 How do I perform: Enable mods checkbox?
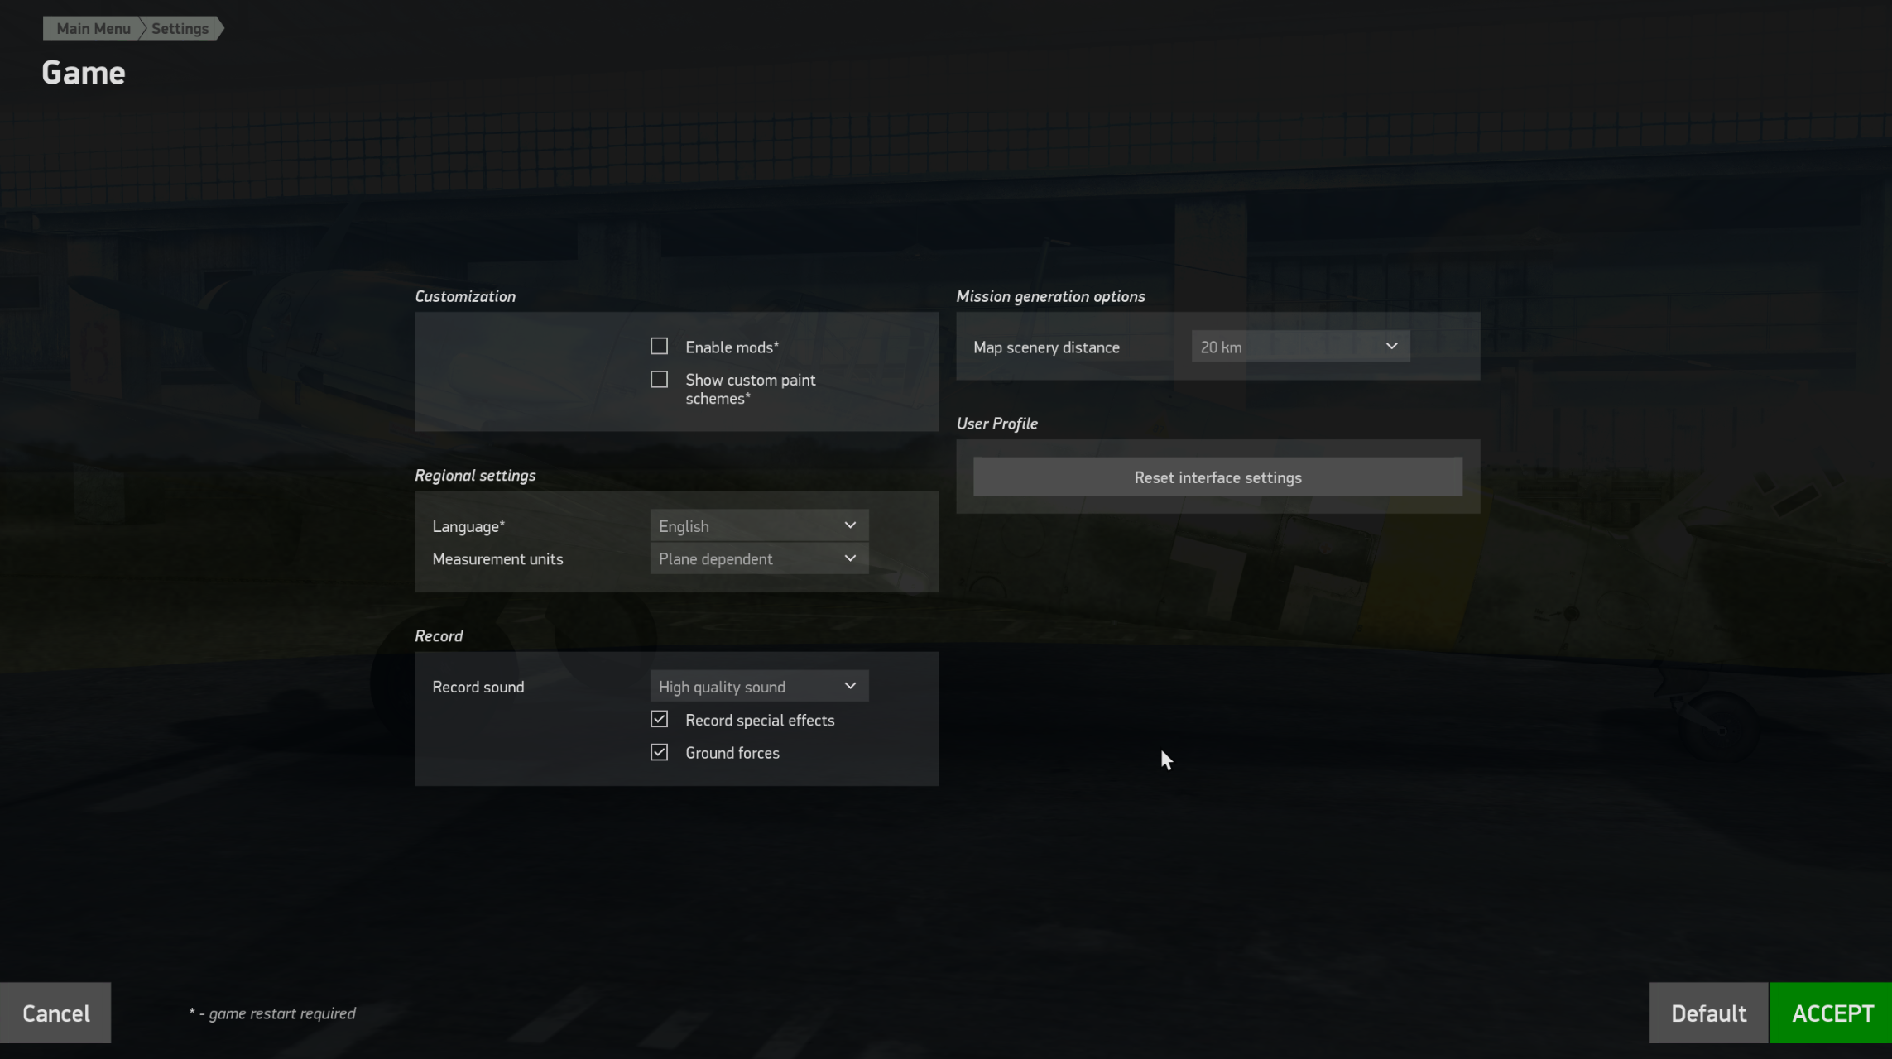tap(659, 347)
